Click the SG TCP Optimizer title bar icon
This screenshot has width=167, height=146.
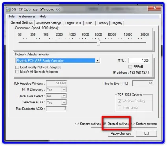point(8,9)
